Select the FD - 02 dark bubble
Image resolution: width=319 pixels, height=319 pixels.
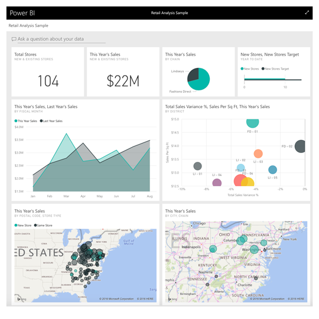click(300, 147)
